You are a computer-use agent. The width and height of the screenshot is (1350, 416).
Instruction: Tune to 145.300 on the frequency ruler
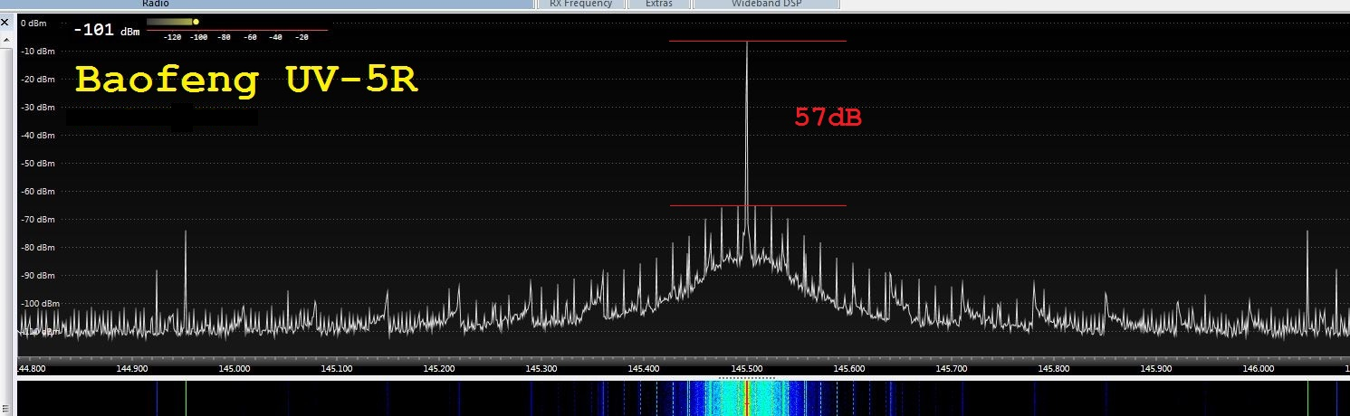point(541,368)
